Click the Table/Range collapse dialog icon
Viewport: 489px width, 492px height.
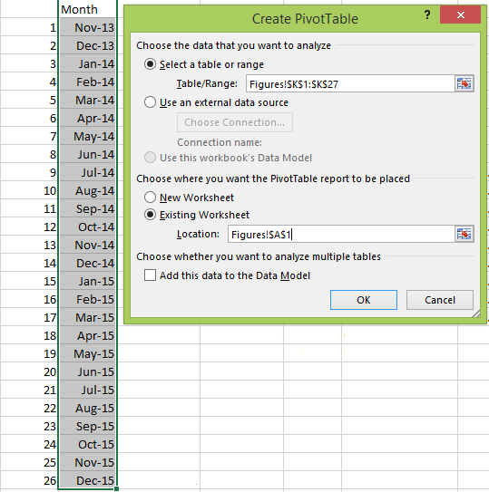pos(464,83)
